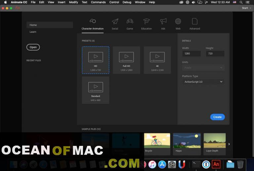Open the blue folder in the Dock

point(230,164)
